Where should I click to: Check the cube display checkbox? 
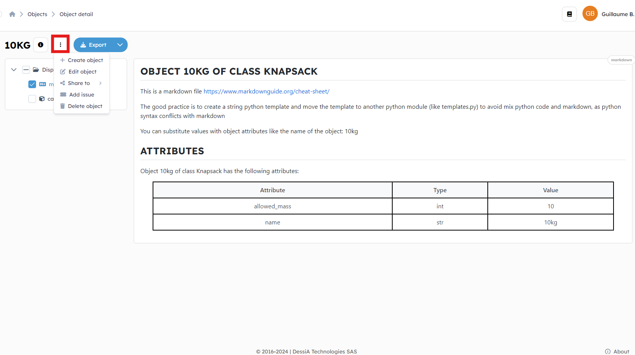click(32, 99)
